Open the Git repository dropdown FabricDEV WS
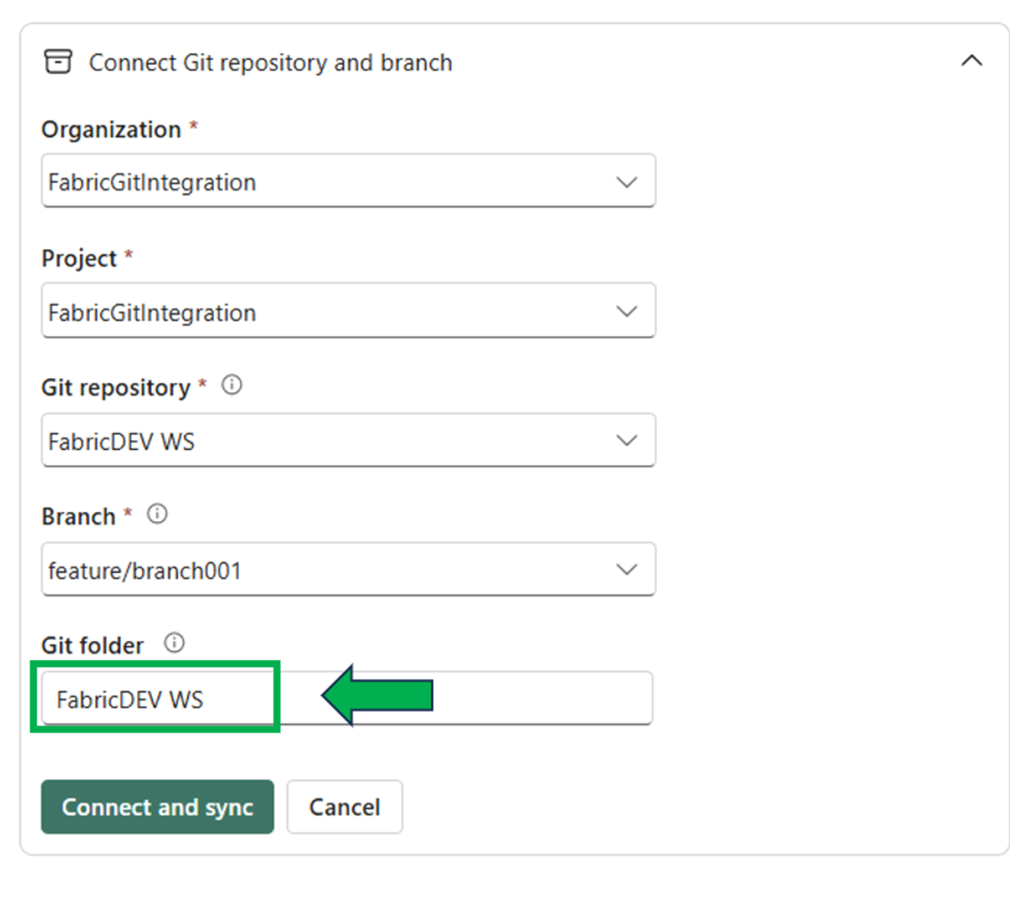 348,440
